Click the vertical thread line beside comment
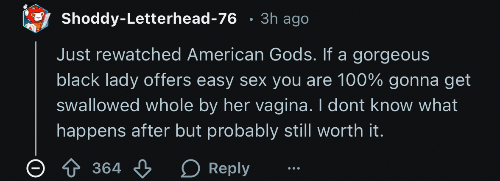The height and width of the screenshot is (181, 500). (36, 97)
